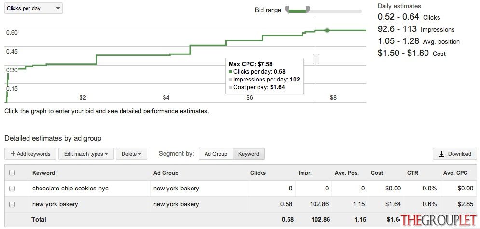The height and width of the screenshot is (229, 480).
Task: Open the Clicks per day dropdown
Action: pos(33,9)
